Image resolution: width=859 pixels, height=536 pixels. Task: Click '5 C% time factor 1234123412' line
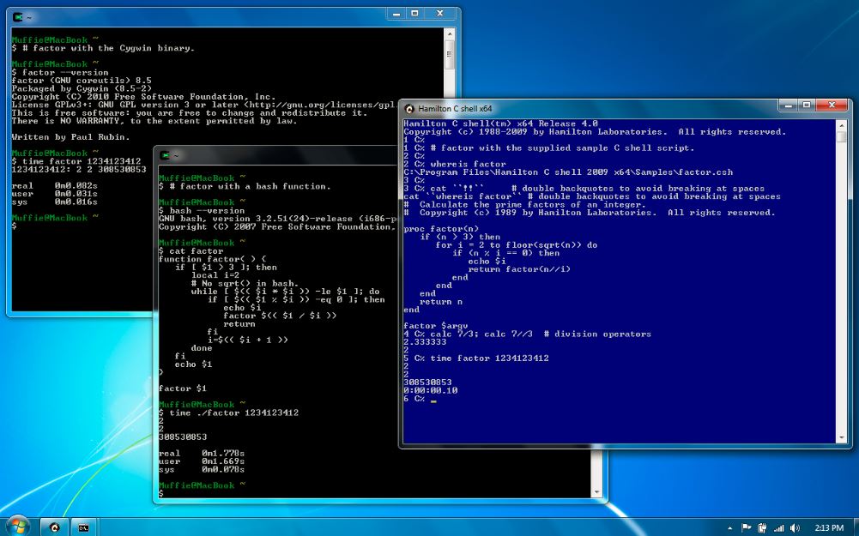pyautogui.click(x=476, y=358)
